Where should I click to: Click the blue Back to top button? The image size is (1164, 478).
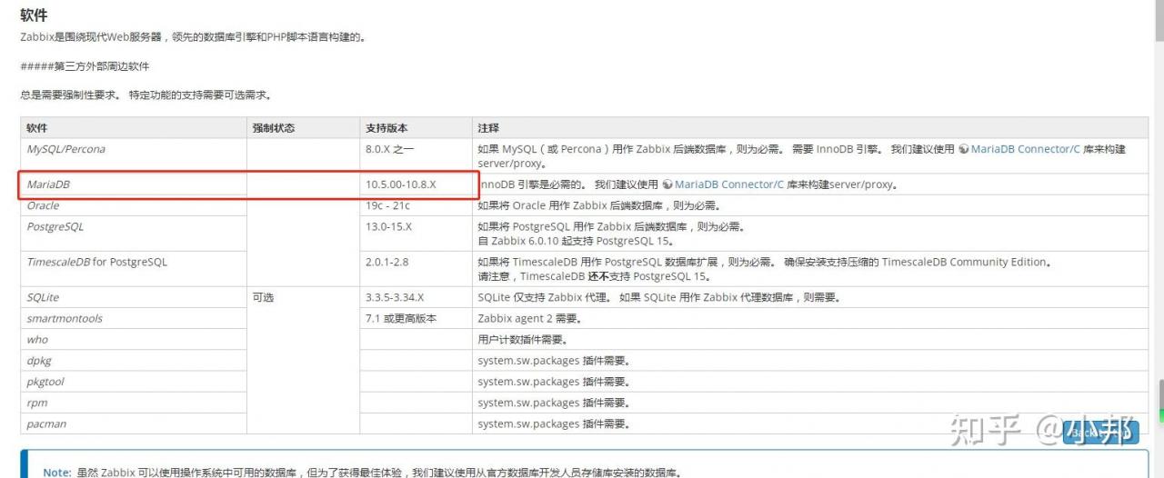(1101, 433)
